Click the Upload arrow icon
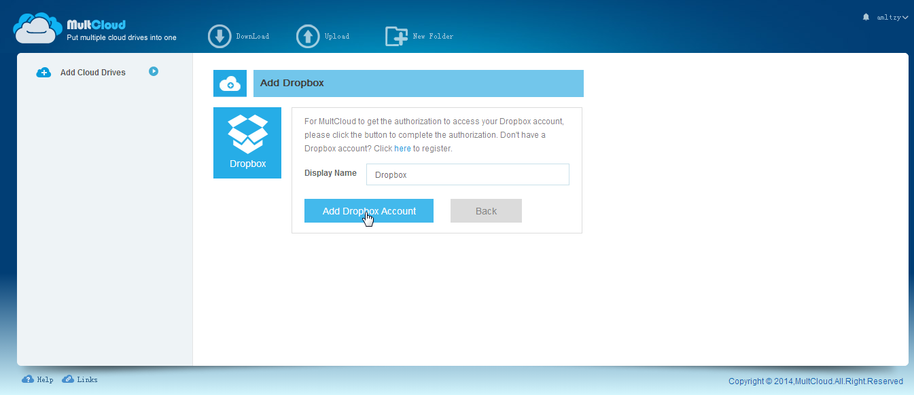 pyautogui.click(x=308, y=37)
